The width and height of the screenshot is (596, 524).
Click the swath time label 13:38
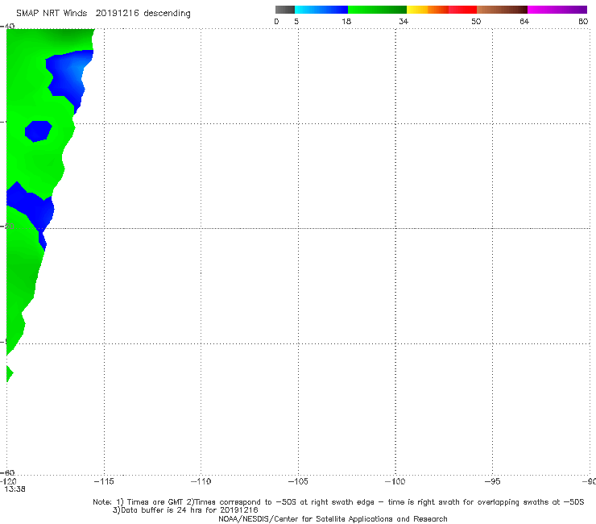[14, 489]
